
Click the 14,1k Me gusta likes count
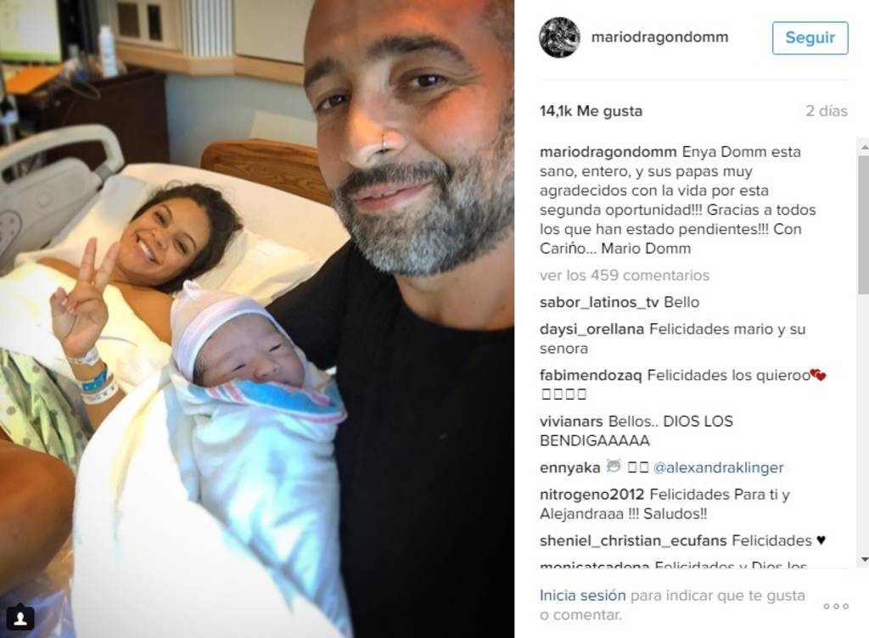(x=591, y=111)
